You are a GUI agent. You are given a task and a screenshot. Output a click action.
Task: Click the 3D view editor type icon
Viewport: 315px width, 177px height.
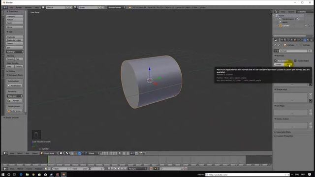(x=5, y=153)
